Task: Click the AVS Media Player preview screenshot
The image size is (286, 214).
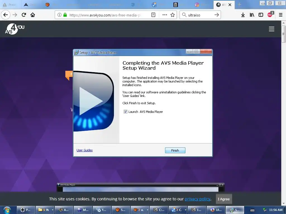Action: click(x=140, y=188)
